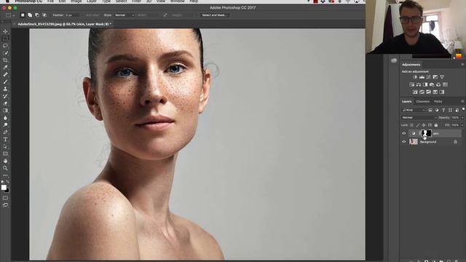Toggle the adjustment layer filter
This screenshot has width=466, height=262.
coord(437,110)
